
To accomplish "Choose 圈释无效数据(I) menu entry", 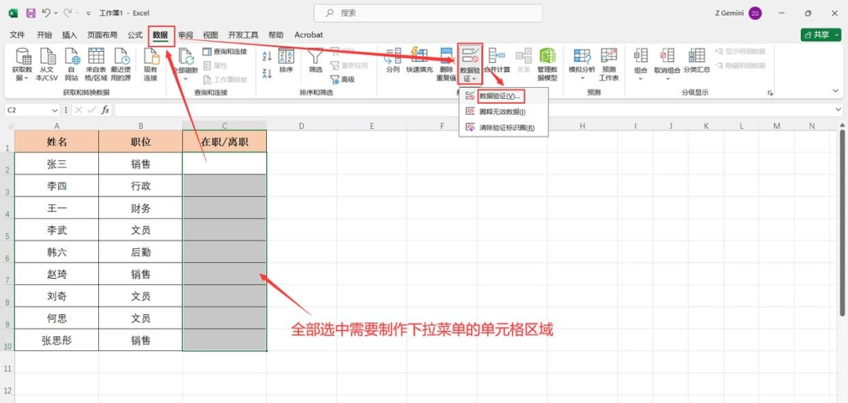I will 503,112.
